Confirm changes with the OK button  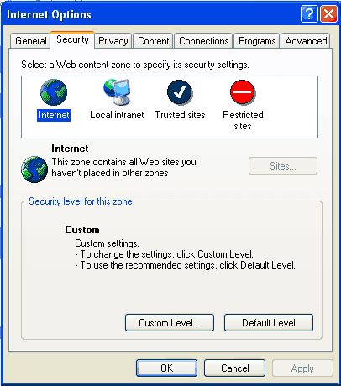pos(167,368)
